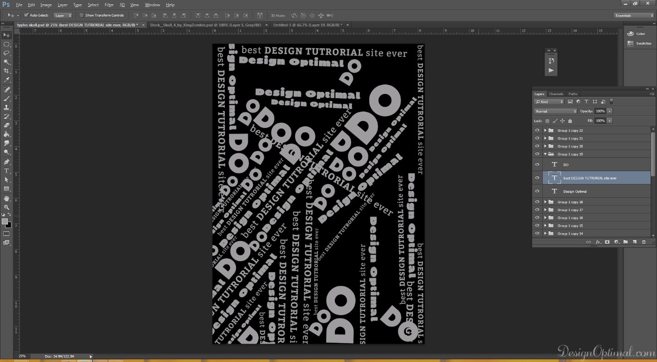Screen dimensions: 657x362
Task: Select the Magic Wand tool
Action: pos(6,62)
